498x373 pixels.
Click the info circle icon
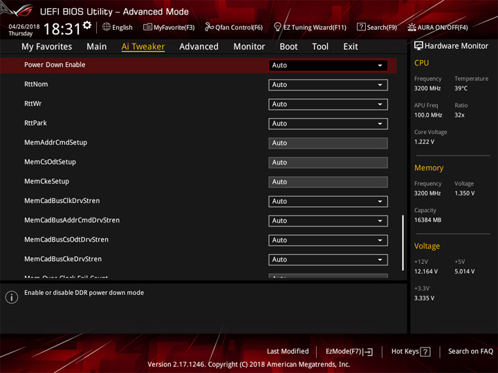pos(12,297)
